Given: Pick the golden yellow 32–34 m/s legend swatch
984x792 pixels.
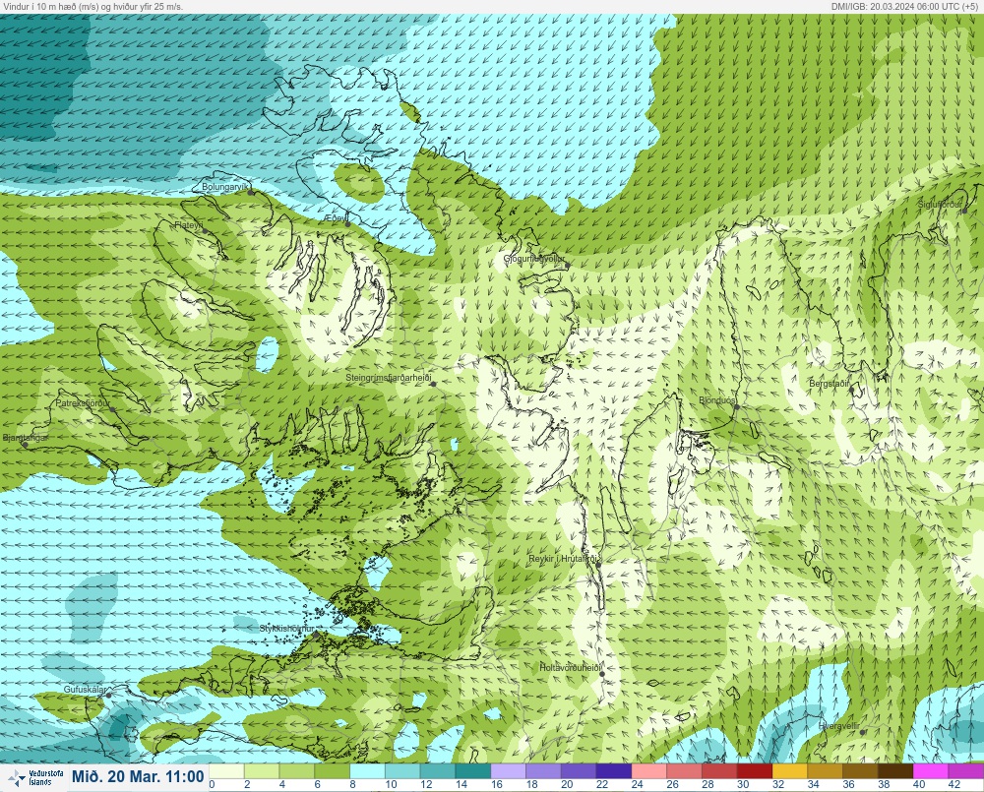Looking at the screenshot, I should tap(789, 770).
